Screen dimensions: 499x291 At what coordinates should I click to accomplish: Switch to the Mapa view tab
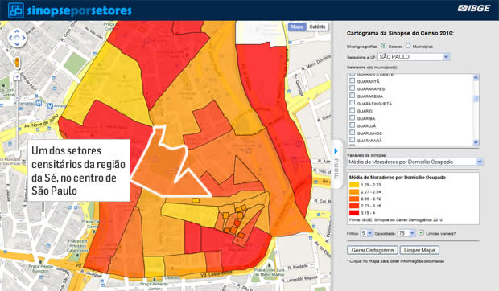pos(297,27)
